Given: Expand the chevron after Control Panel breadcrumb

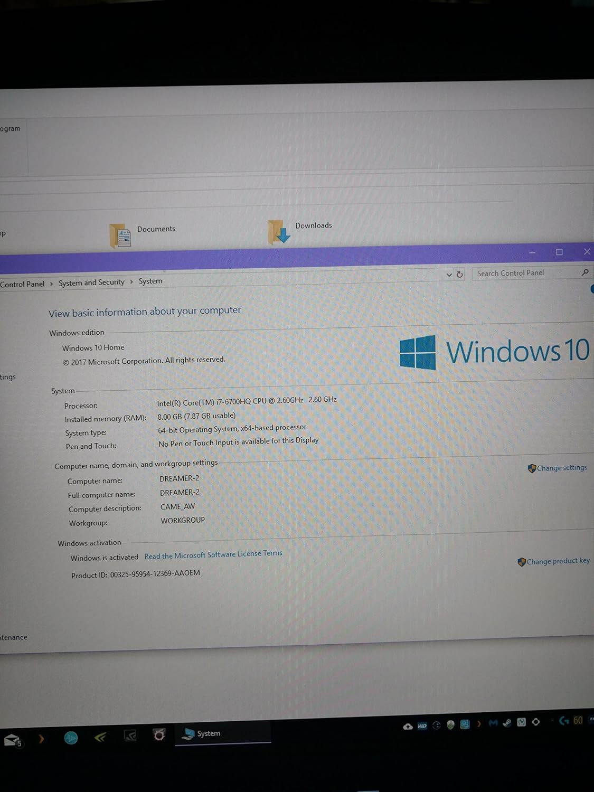Looking at the screenshot, I should pos(51,284).
